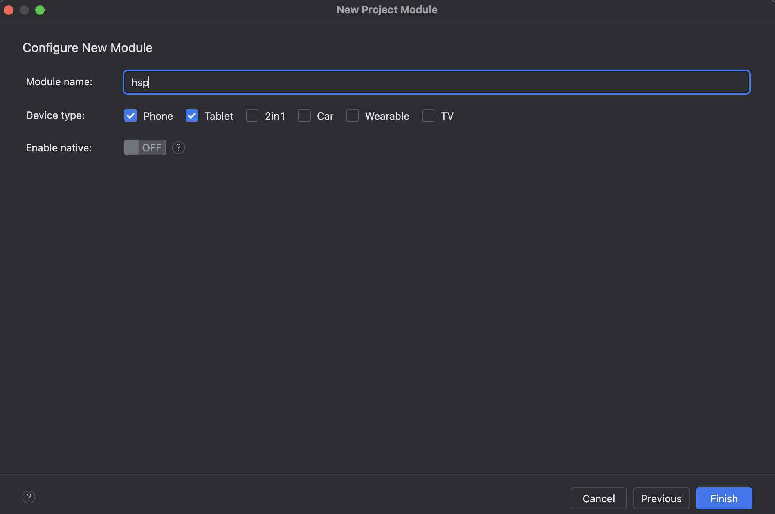The height and width of the screenshot is (514, 775).
Task: Toggle Enable native switch to ON
Action: [x=145, y=147]
